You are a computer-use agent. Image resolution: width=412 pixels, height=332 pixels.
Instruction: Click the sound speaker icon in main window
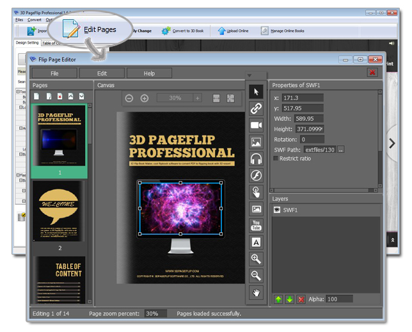(x=392, y=43)
